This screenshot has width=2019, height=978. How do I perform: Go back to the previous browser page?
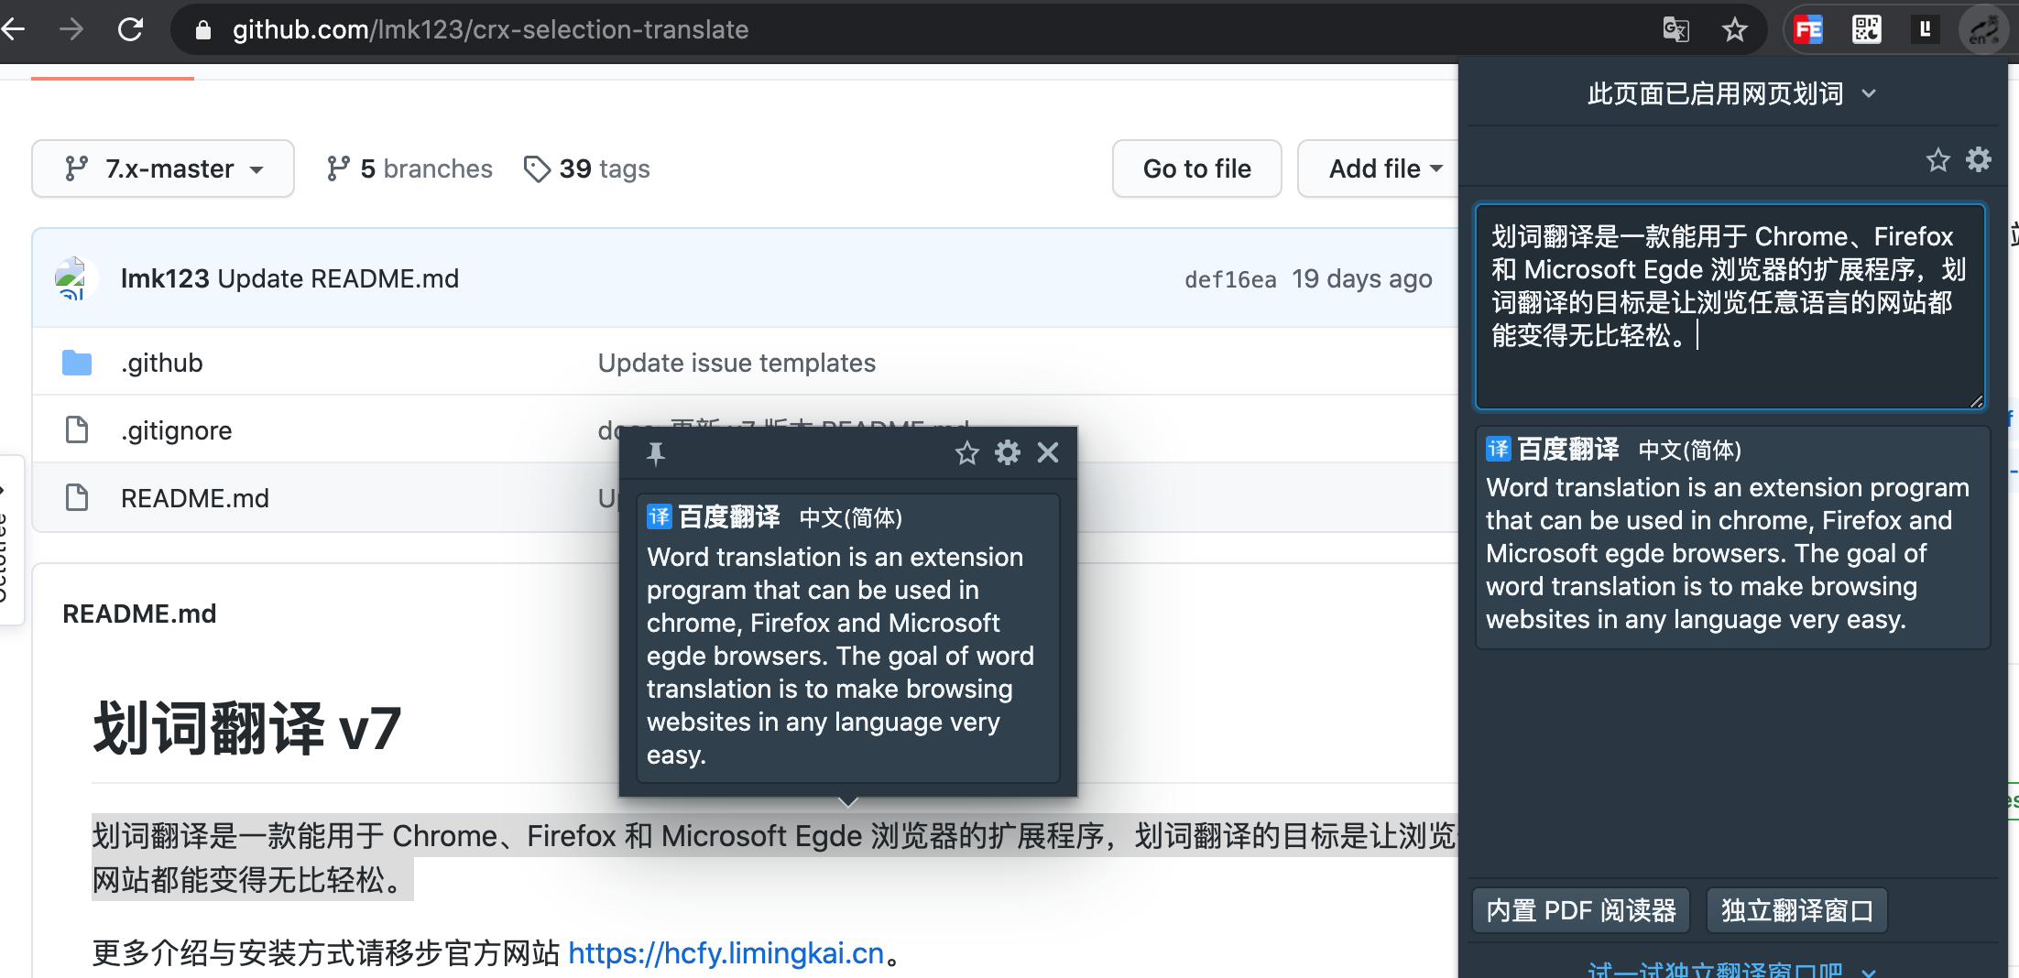pos(13,29)
